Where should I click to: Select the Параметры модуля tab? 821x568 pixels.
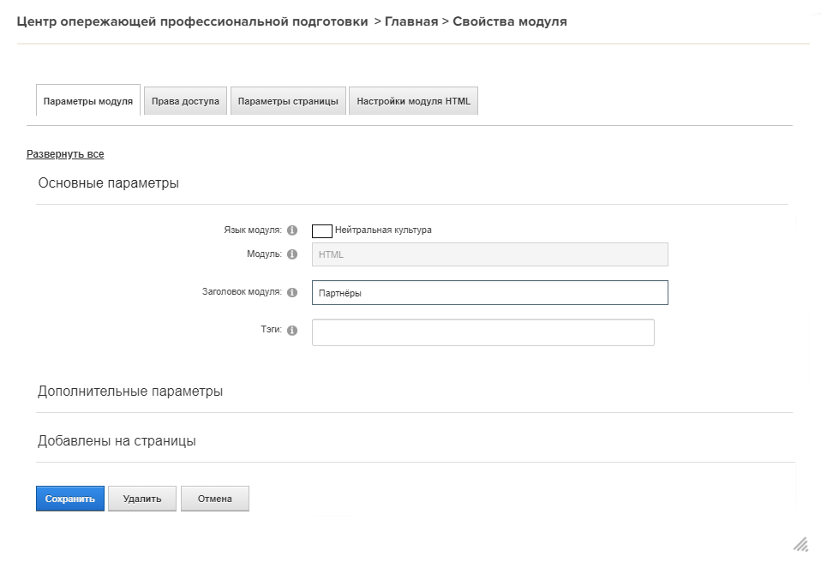tap(87, 101)
